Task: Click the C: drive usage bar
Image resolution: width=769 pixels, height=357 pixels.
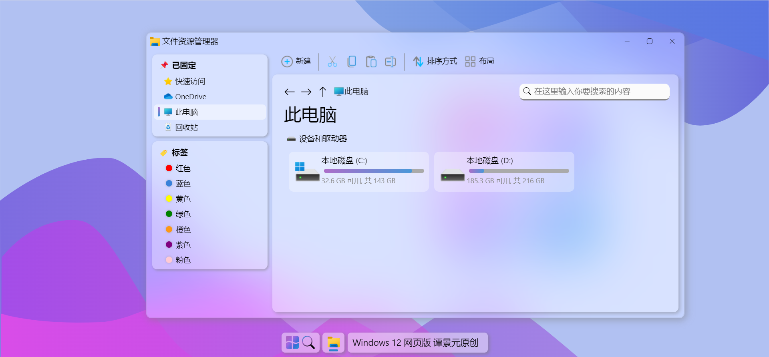Action: (374, 171)
